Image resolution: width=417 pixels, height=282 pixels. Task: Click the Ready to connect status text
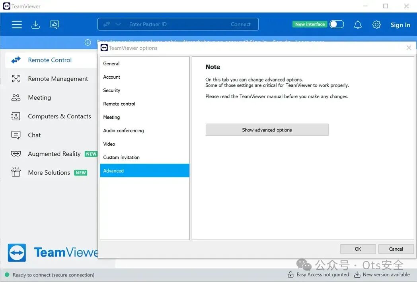[x=53, y=275]
